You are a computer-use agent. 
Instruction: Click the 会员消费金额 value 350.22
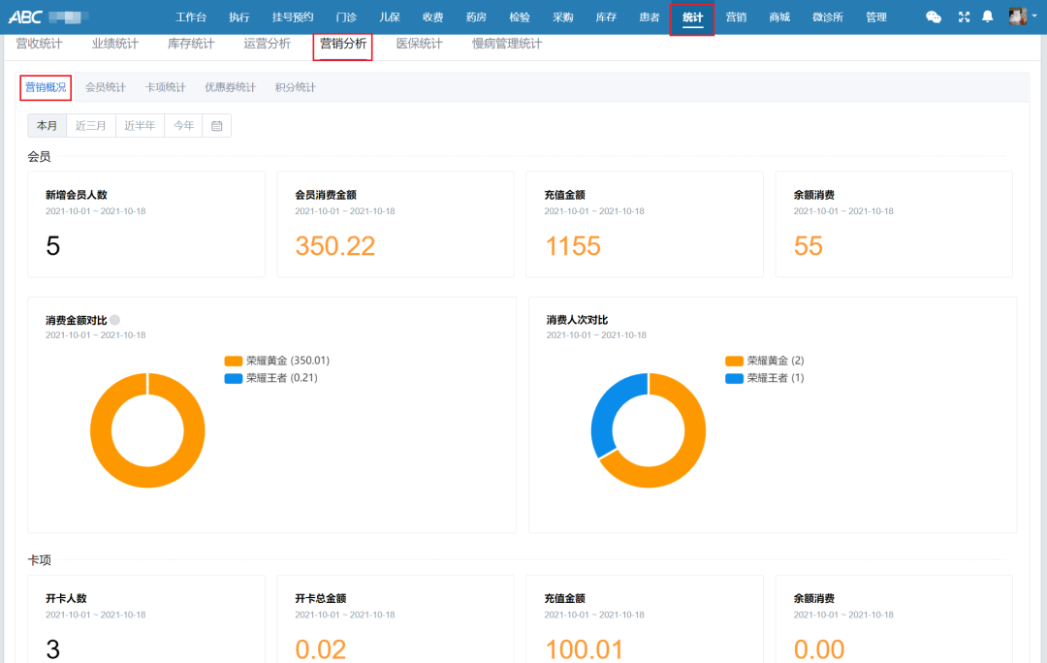(x=335, y=246)
